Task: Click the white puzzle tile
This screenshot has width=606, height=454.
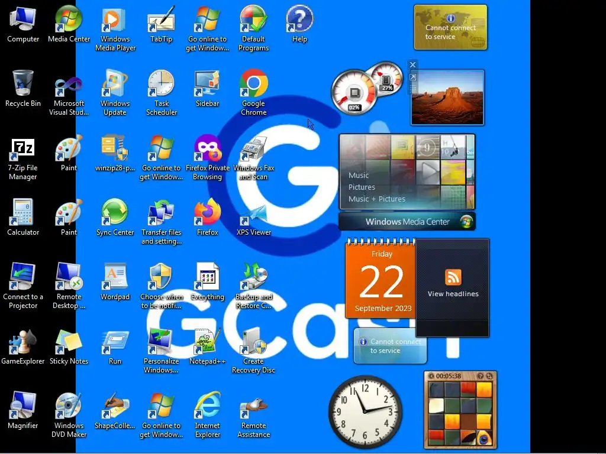Action: tap(436, 406)
